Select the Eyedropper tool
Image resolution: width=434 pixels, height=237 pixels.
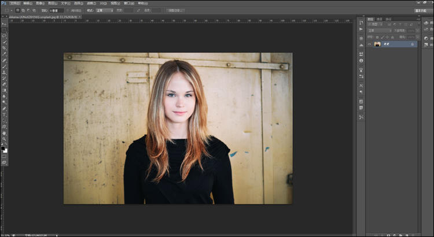[x=4, y=54]
